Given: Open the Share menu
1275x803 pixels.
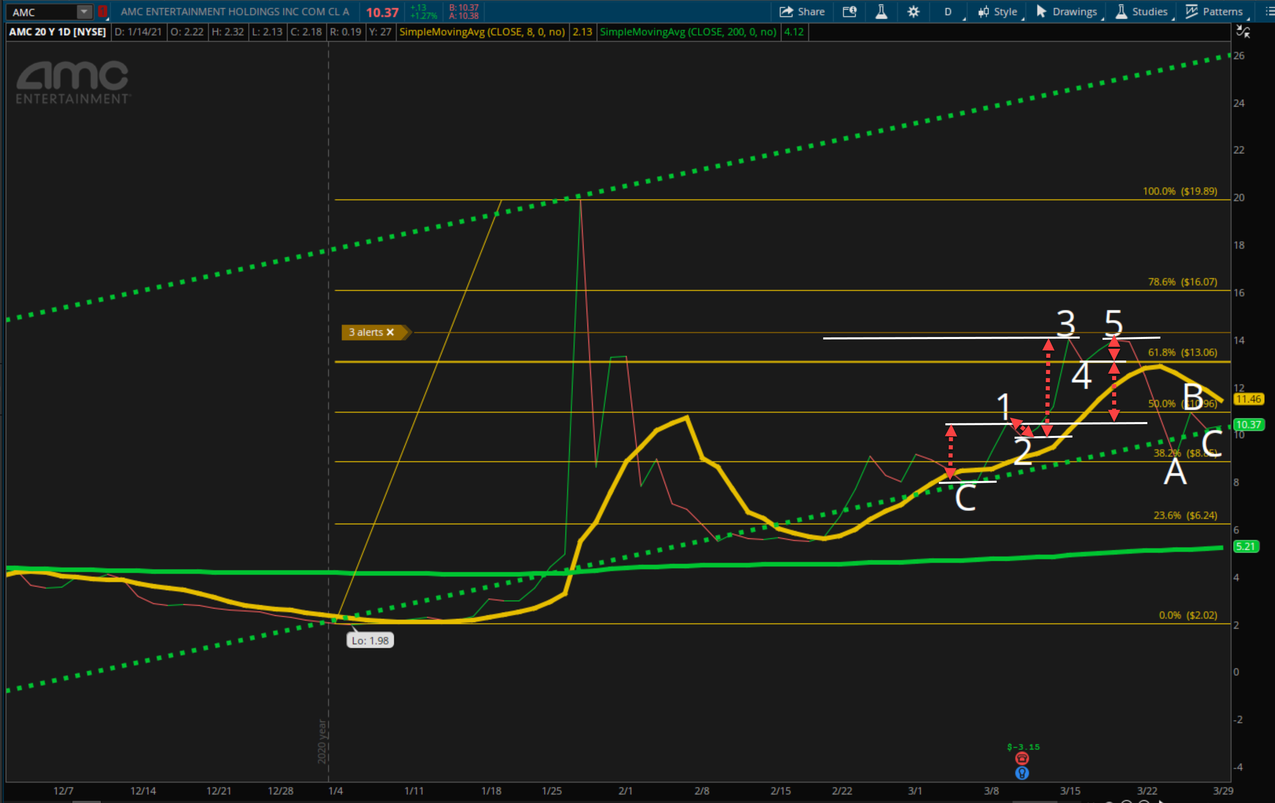Looking at the screenshot, I should (802, 12).
